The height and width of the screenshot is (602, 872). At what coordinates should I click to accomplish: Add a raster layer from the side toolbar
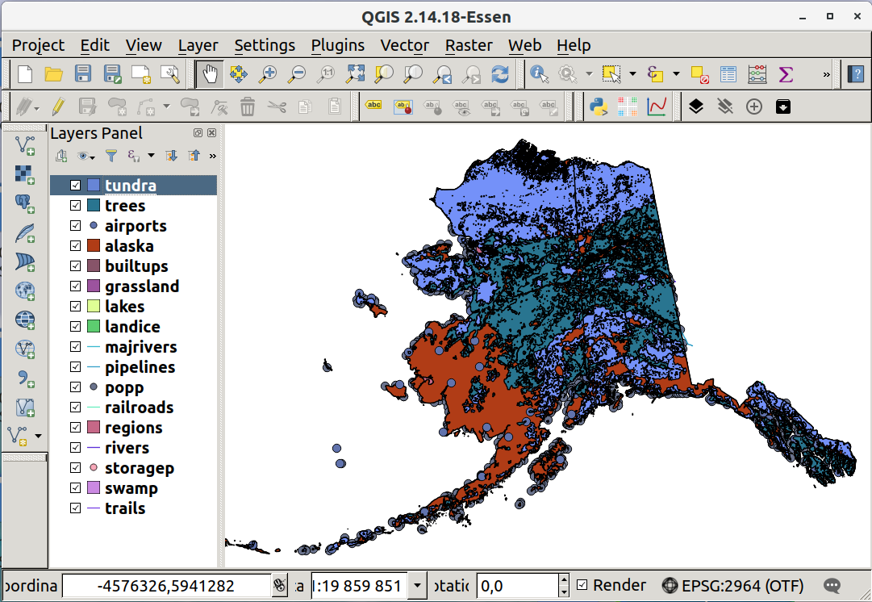24,174
